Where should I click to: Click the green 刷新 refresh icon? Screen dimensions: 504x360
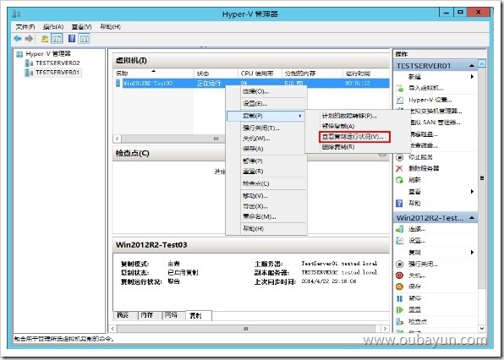pos(399,180)
